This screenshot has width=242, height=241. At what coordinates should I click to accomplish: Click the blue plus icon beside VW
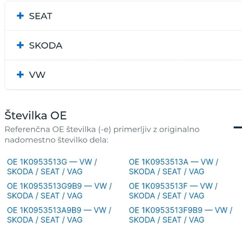click(x=20, y=75)
